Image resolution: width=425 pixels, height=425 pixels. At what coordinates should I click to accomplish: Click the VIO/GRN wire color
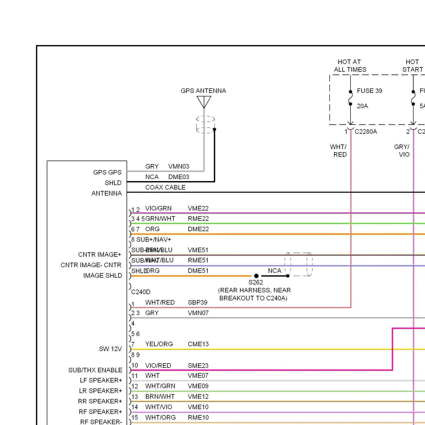(x=158, y=208)
